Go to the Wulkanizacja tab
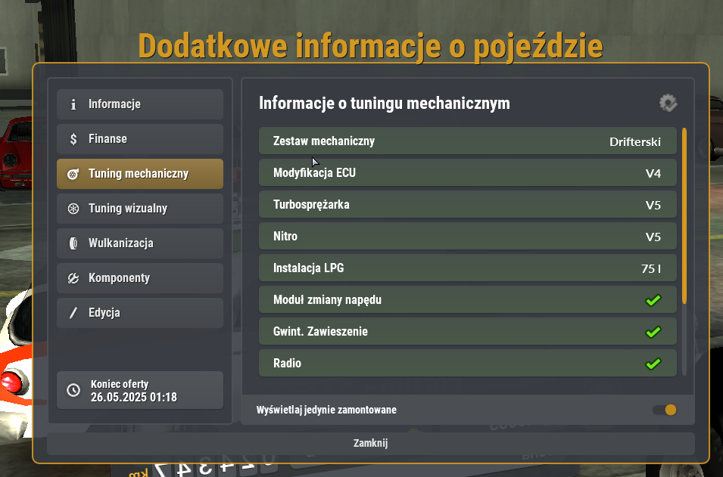Image resolution: width=723 pixels, height=477 pixels. (140, 243)
